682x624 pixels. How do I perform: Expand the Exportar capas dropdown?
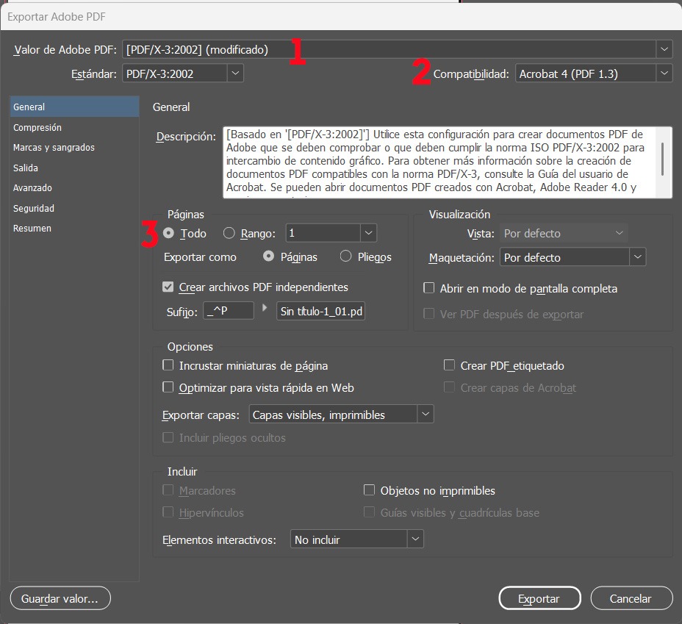coord(425,415)
